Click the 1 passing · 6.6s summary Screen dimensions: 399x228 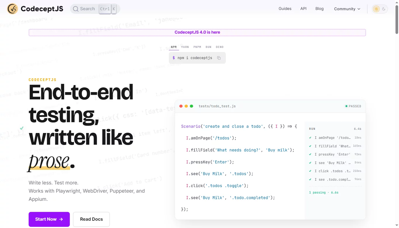pyautogui.click(x=324, y=193)
